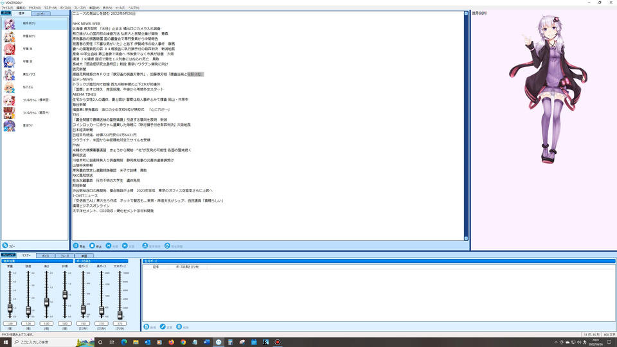Screen dimensions: 617x347
Task: Select the ついなちゃん（関西弁）voice preset avatar
Action: (9, 112)
